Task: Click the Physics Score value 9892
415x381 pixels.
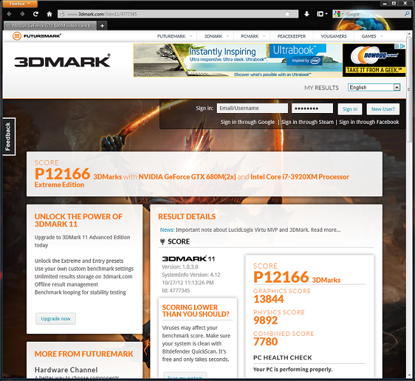Action: click(266, 321)
